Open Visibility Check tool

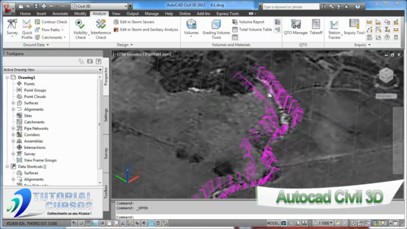click(80, 29)
